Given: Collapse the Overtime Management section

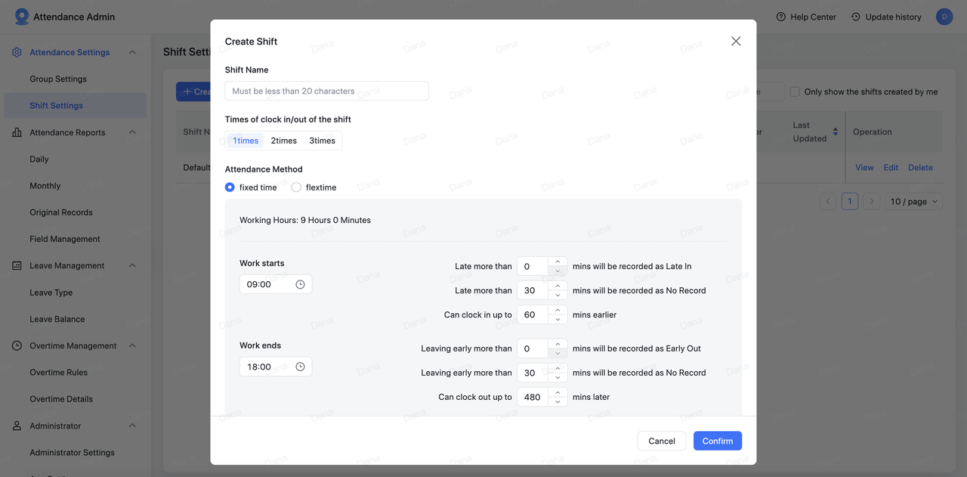Looking at the screenshot, I should (132, 345).
